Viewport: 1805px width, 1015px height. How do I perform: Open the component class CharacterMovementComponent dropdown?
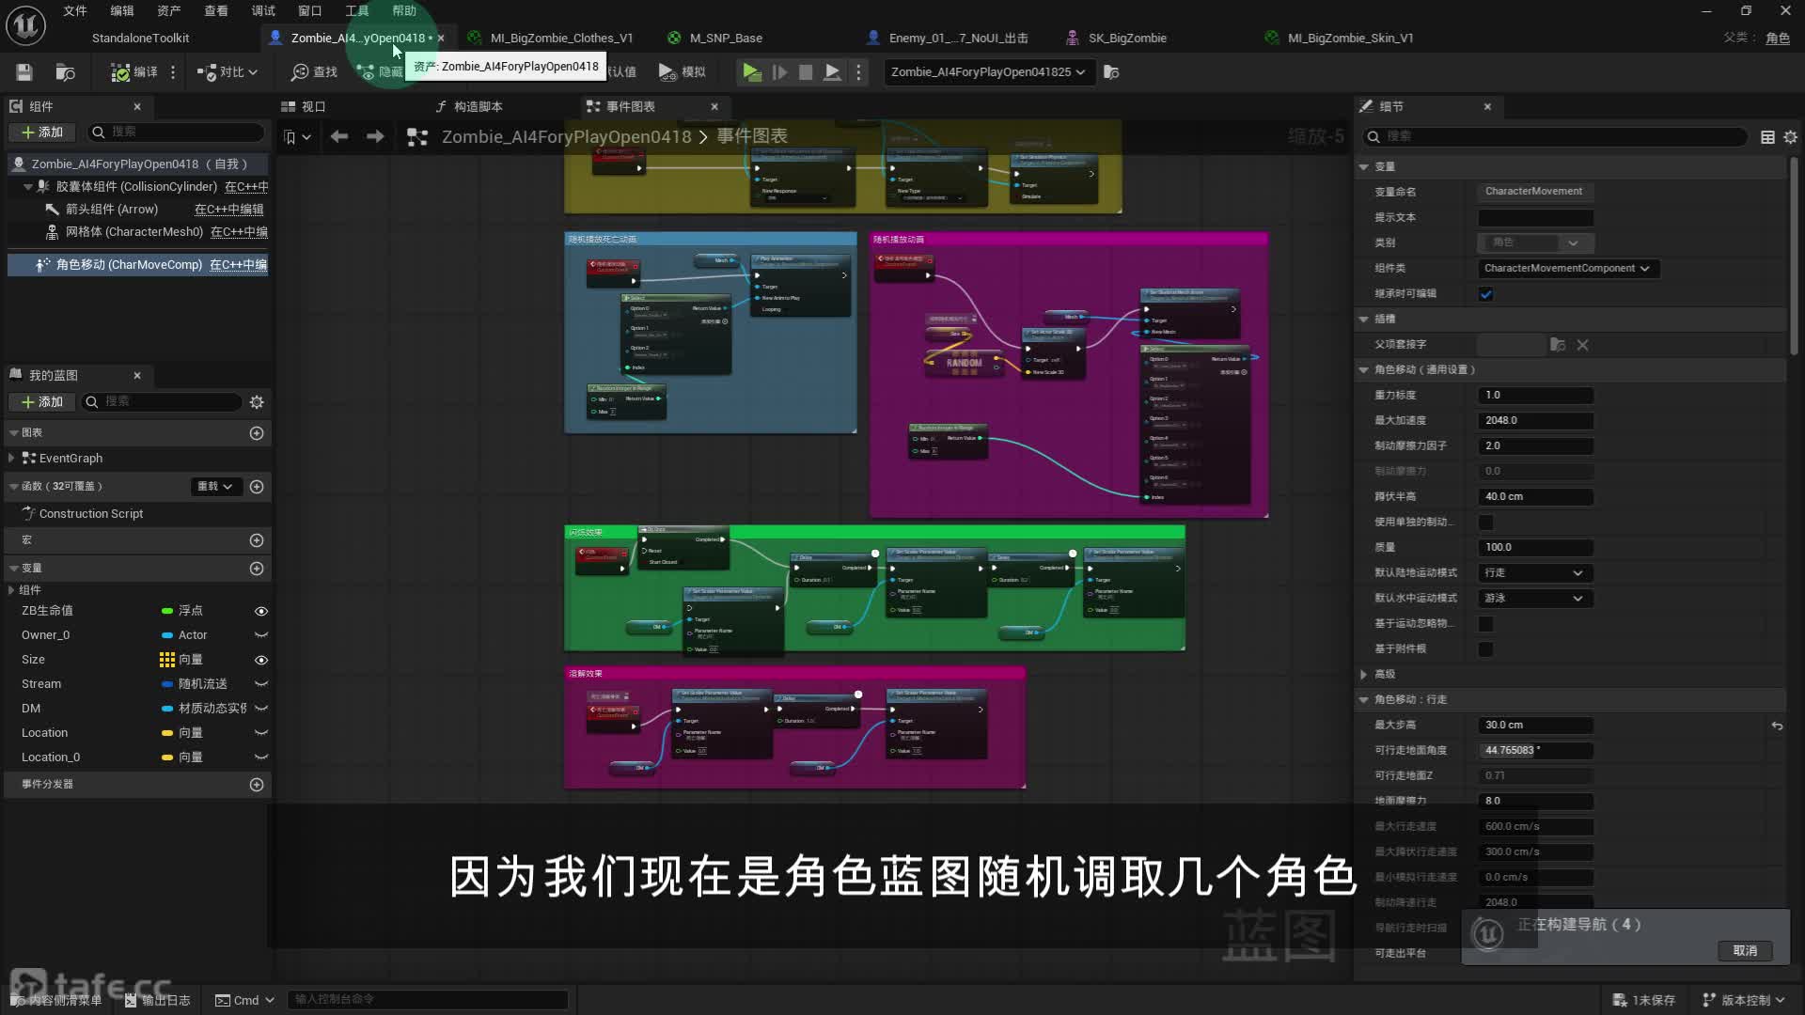[1566, 269]
